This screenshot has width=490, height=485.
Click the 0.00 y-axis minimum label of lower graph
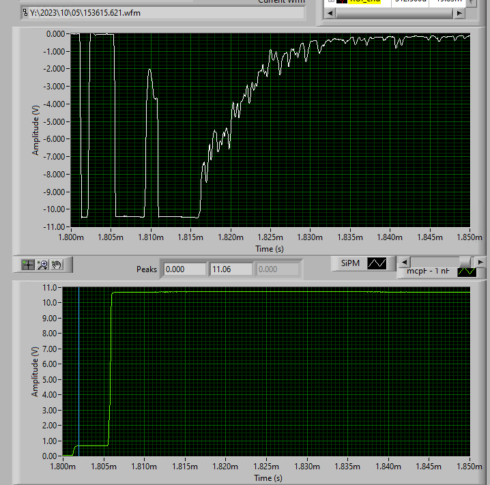(x=49, y=456)
